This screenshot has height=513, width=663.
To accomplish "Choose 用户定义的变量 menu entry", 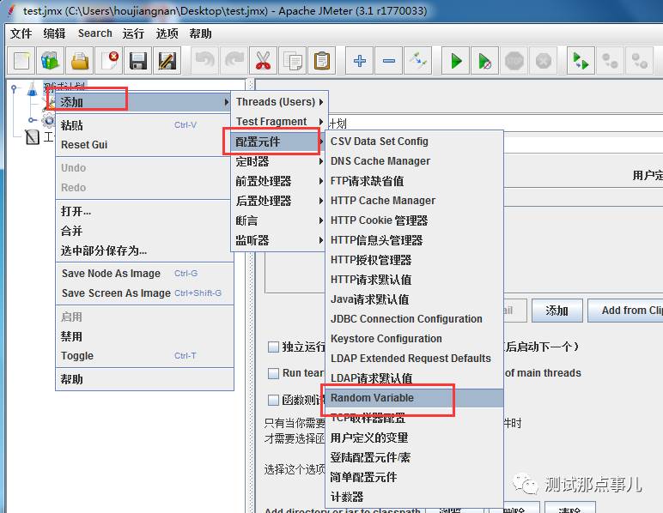I will coord(414,438).
